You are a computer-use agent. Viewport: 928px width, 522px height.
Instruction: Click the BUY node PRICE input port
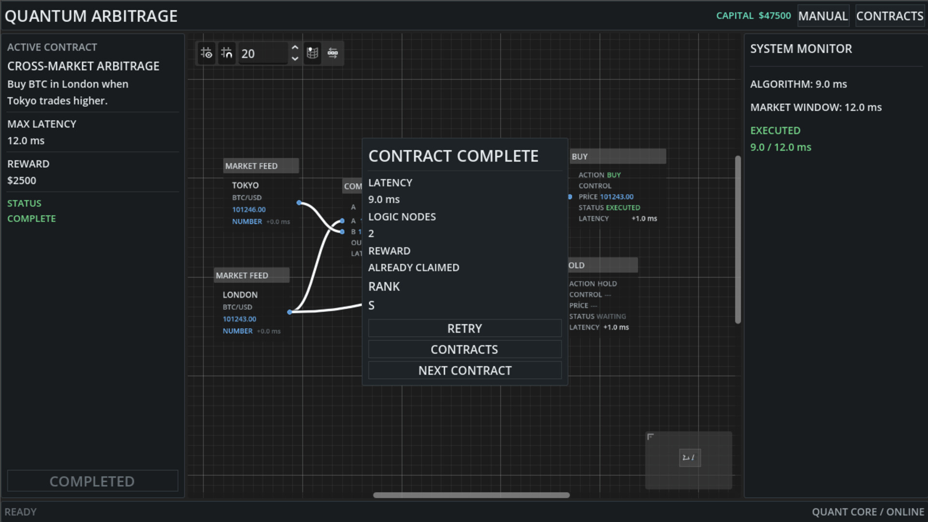tap(570, 197)
